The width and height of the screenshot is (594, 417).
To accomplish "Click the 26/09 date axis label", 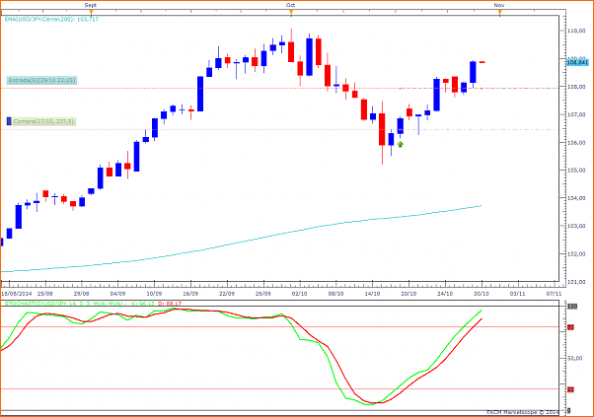I will point(263,294).
